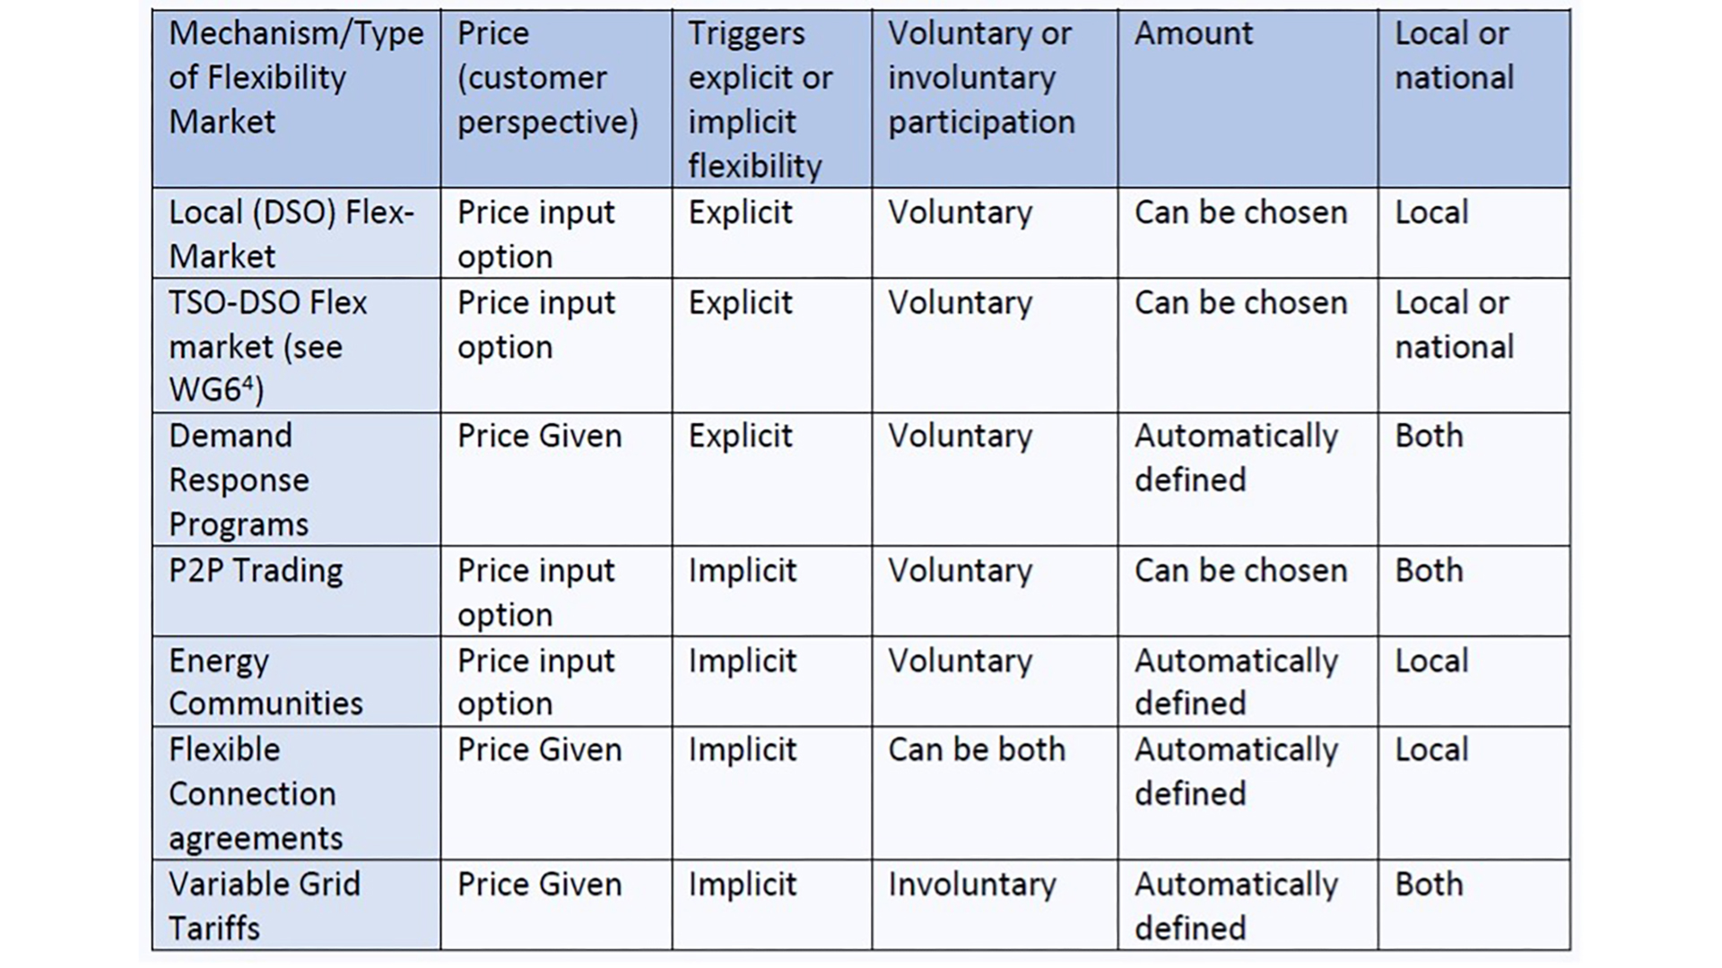Click the "Energy Communities" row label
This screenshot has height=968, width=1722.
coord(265,682)
